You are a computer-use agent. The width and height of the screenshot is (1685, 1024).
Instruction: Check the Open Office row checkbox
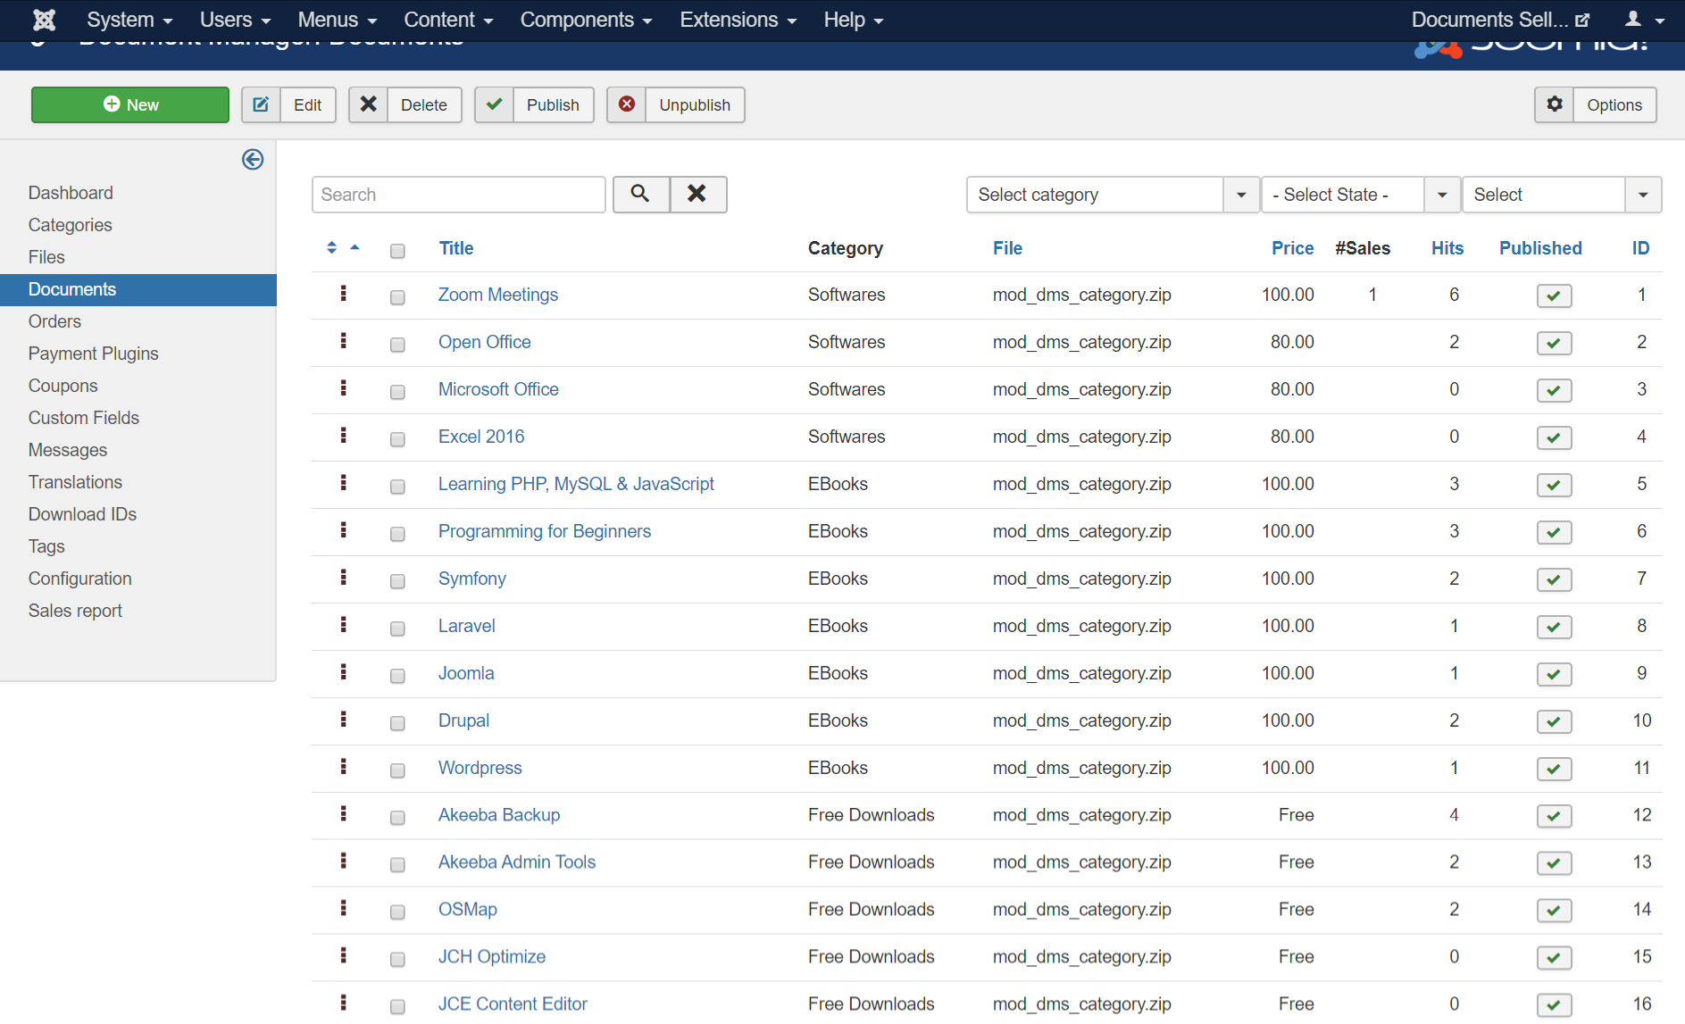tap(397, 345)
